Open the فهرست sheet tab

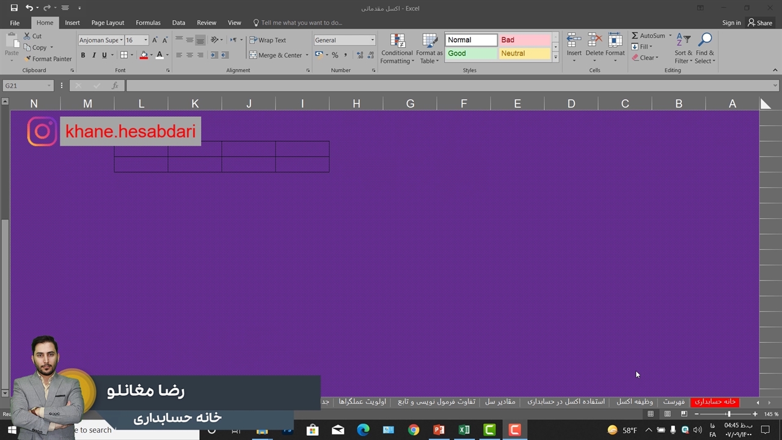click(674, 402)
